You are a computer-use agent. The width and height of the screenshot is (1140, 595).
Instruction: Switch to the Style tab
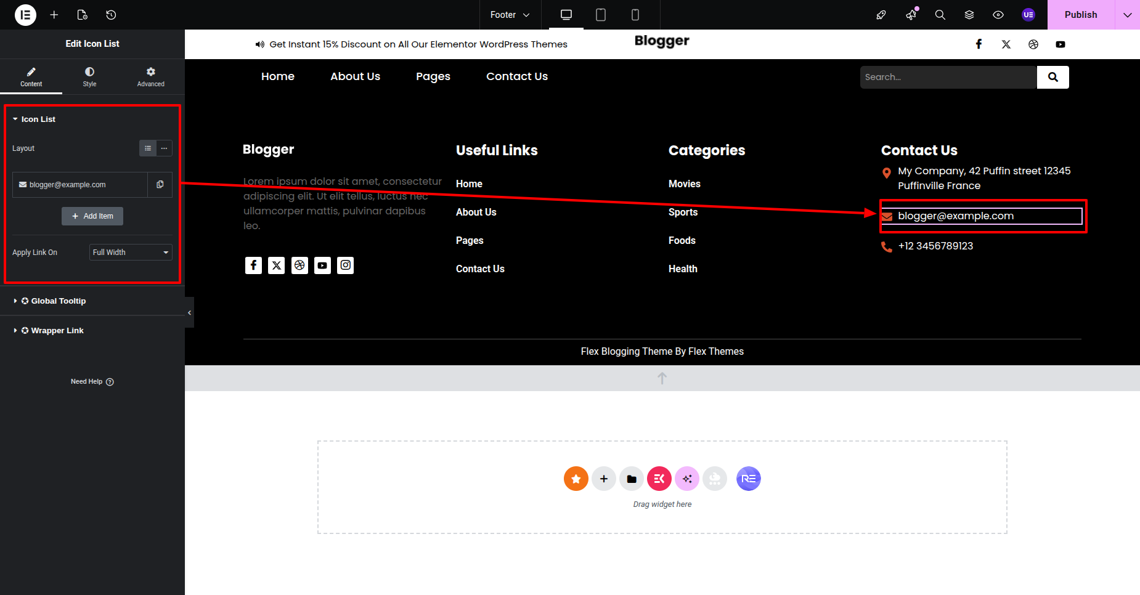pos(89,77)
